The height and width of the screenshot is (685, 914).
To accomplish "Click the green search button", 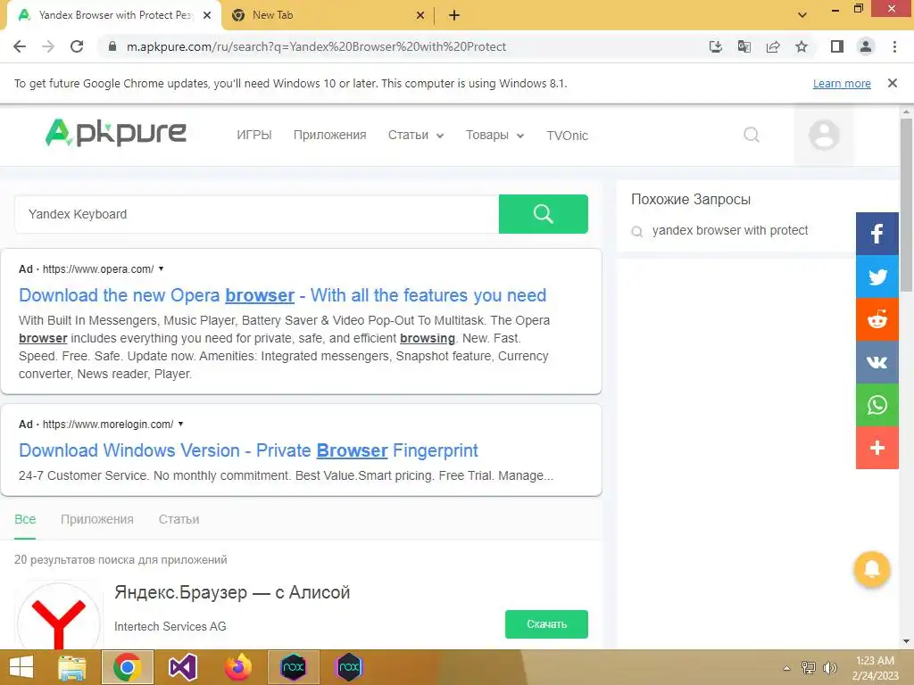I will point(544,214).
